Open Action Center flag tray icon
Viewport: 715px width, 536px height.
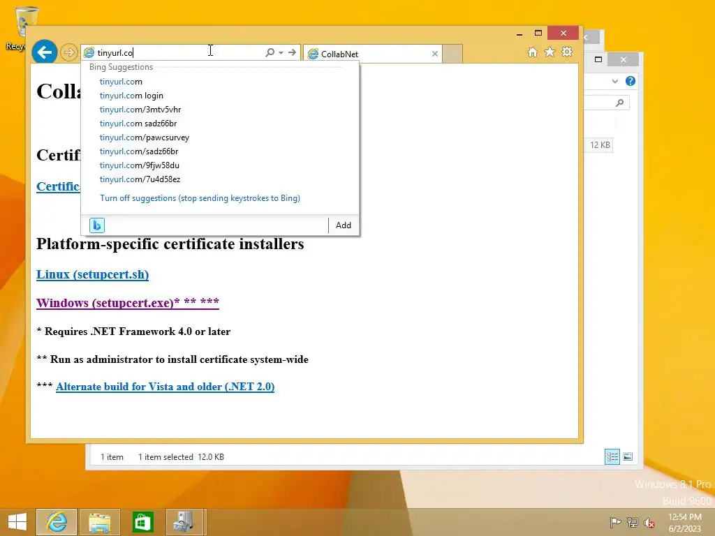615,522
